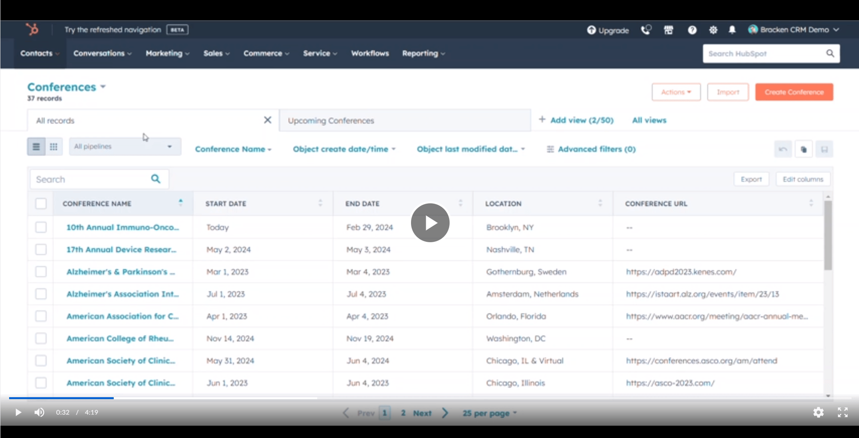The height and width of the screenshot is (438, 859).
Task: Enter fullscreen video mode
Action: pos(843,412)
